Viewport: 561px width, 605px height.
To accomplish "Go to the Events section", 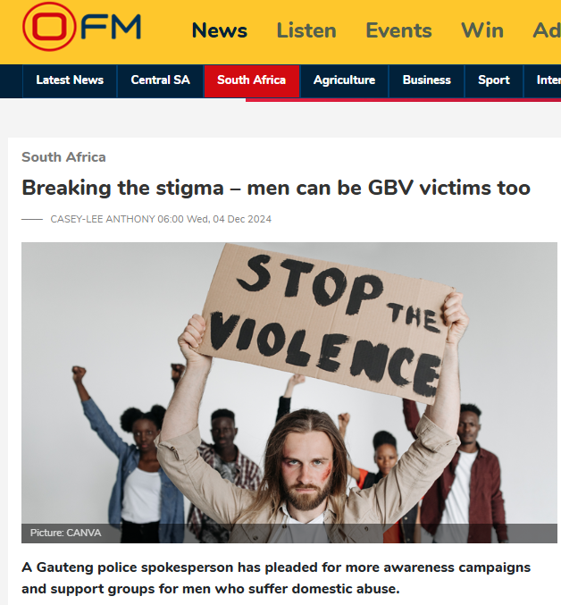I will [x=398, y=30].
